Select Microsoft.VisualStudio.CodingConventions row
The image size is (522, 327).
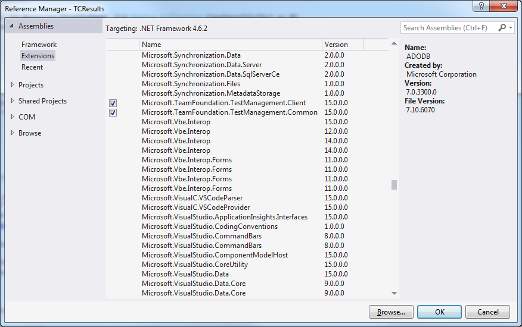[x=247, y=227]
